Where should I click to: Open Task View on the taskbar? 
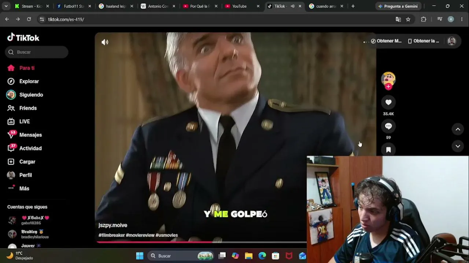coord(222,256)
